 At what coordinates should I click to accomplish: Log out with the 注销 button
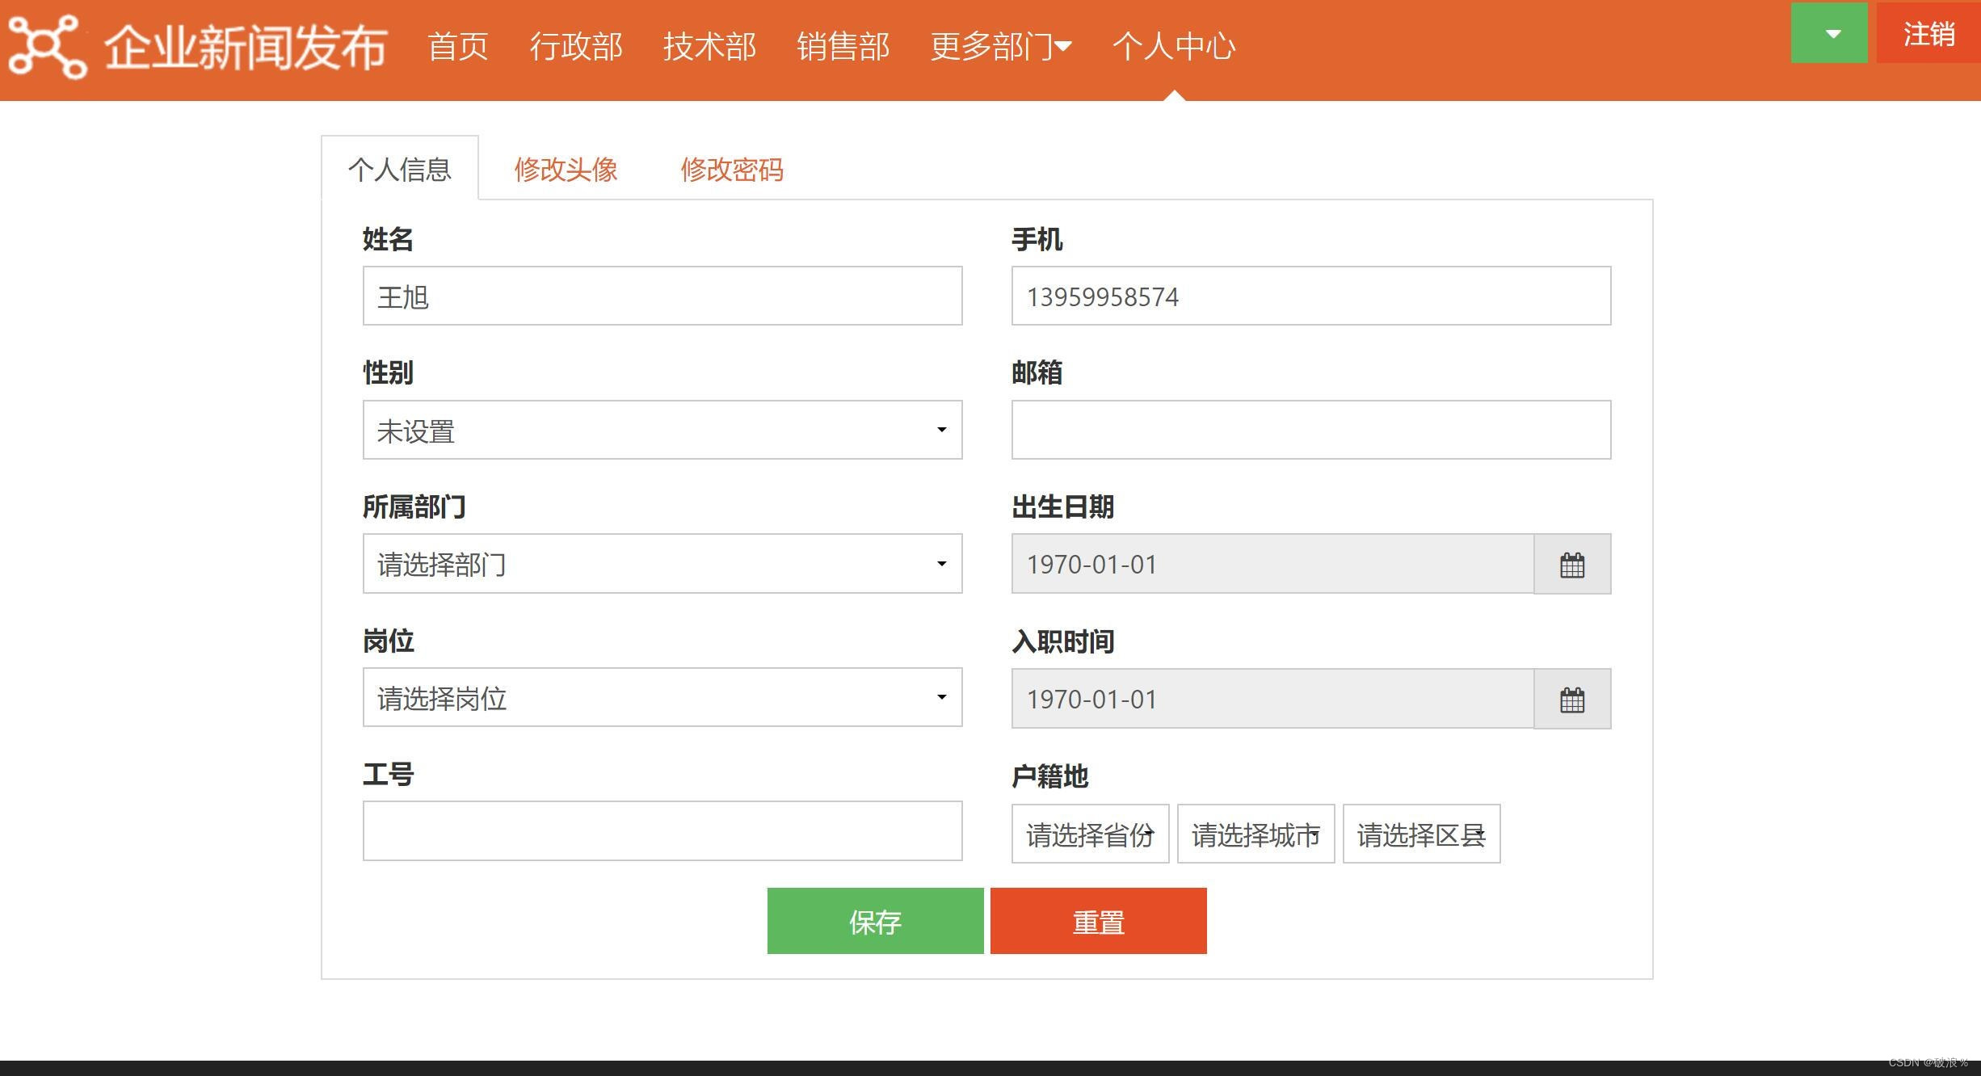[1928, 33]
